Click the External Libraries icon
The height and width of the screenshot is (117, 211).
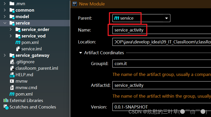(x=6, y=100)
